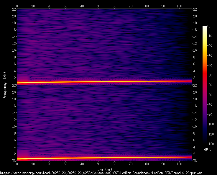Click the middle of the color scale bar

click(x=204, y=85)
